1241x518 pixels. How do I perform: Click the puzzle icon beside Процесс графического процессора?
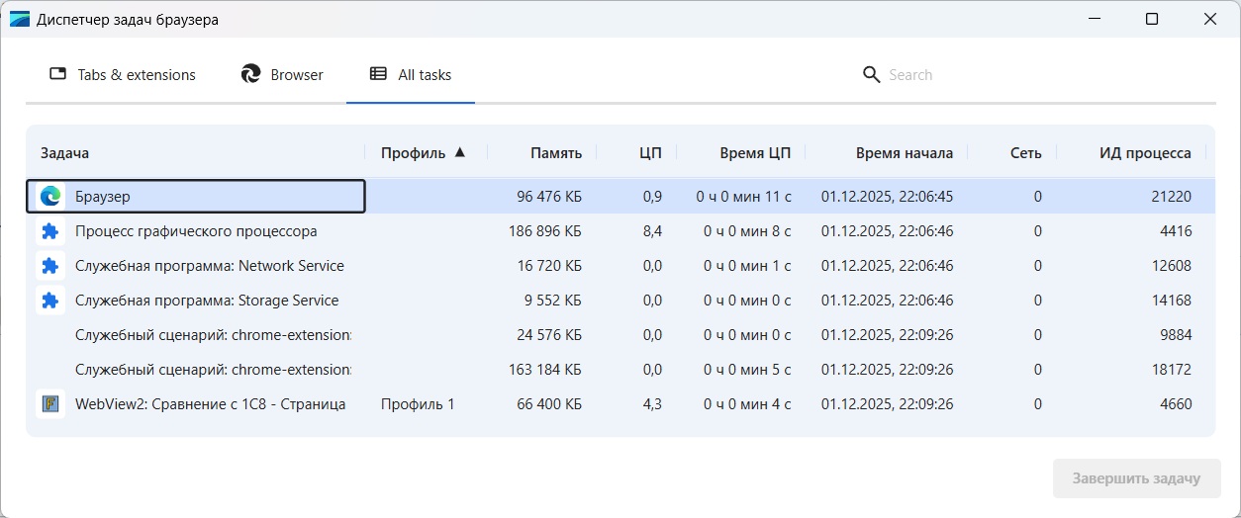click(x=50, y=231)
